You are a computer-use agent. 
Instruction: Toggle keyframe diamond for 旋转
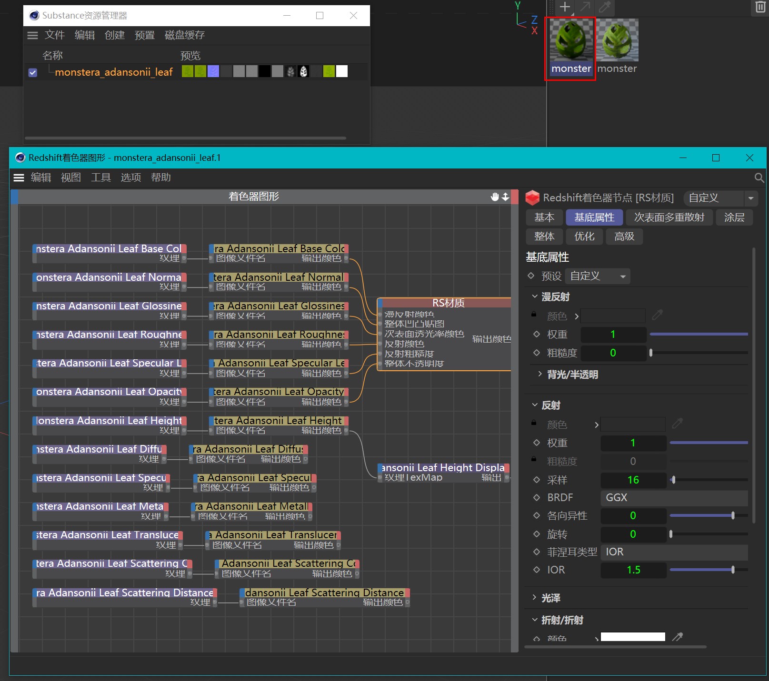(x=537, y=534)
